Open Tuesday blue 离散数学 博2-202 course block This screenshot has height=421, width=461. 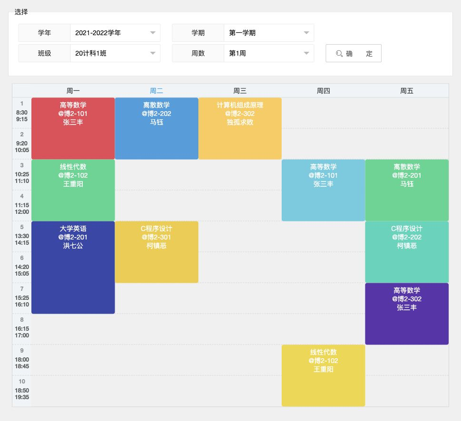157,128
